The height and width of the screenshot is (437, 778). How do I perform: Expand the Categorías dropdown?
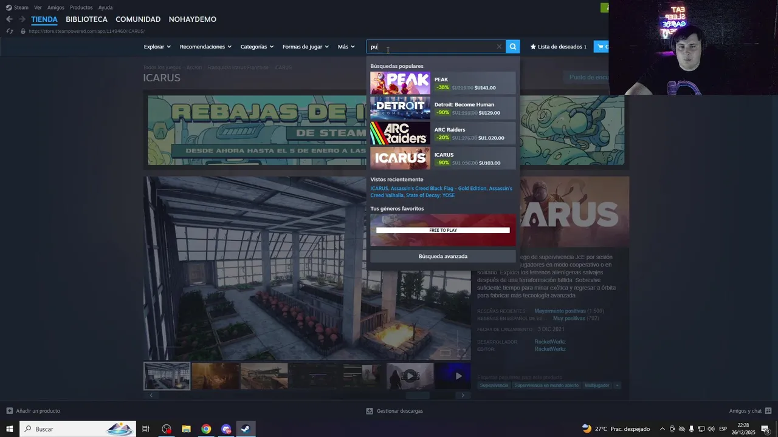point(257,47)
